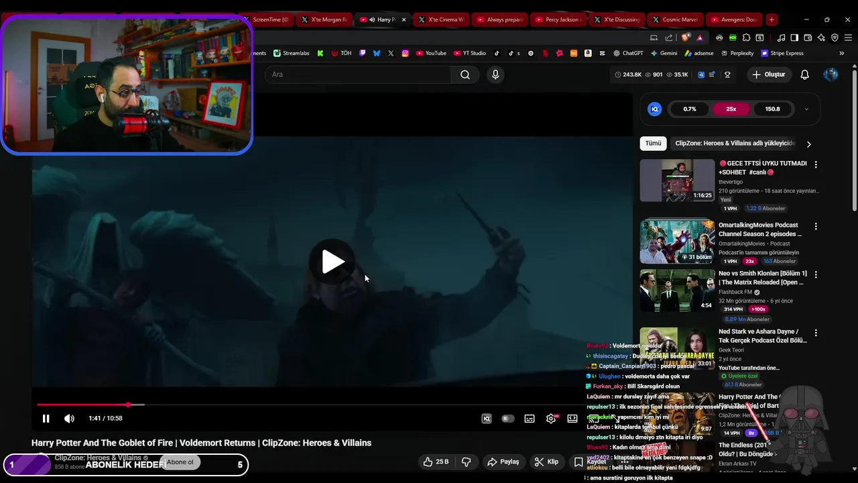Screen dimensions: 858x483
Task: Open the Neo vs Smith Klonları video title
Action: click(x=762, y=278)
